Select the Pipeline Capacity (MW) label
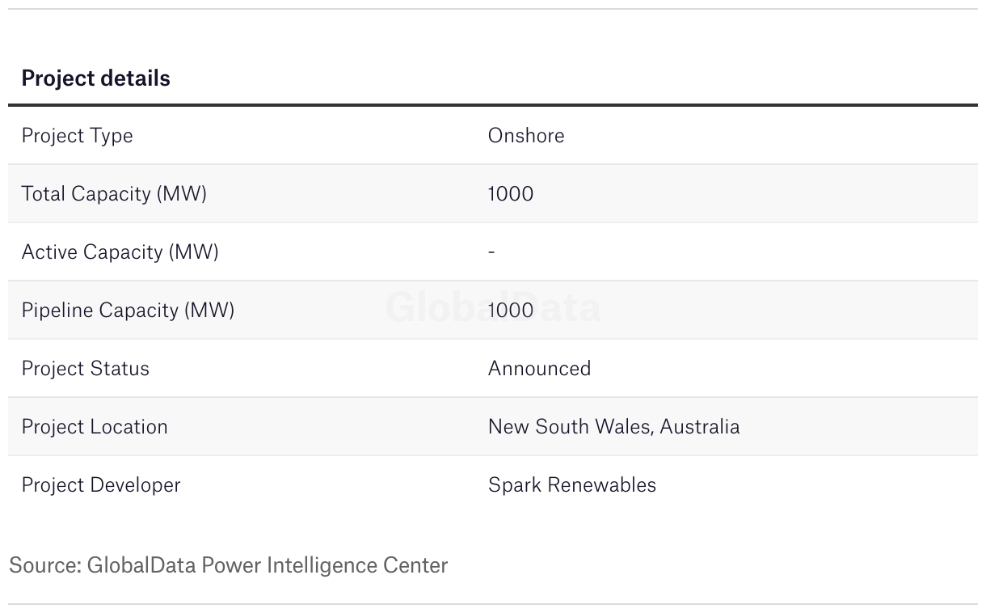This screenshot has height=613, width=986. point(128,310)
